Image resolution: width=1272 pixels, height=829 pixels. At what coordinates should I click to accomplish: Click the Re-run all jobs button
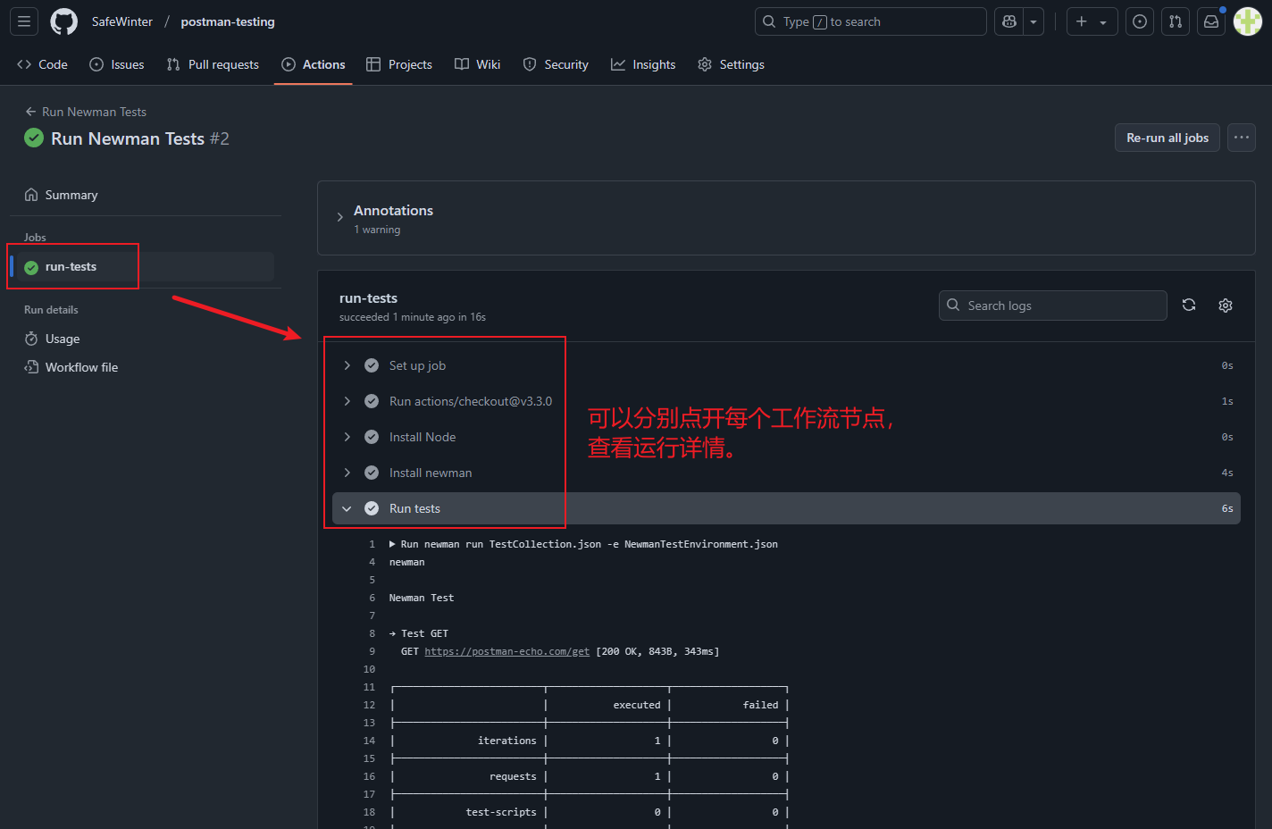pyautogui.click(x=1167, y=138)
